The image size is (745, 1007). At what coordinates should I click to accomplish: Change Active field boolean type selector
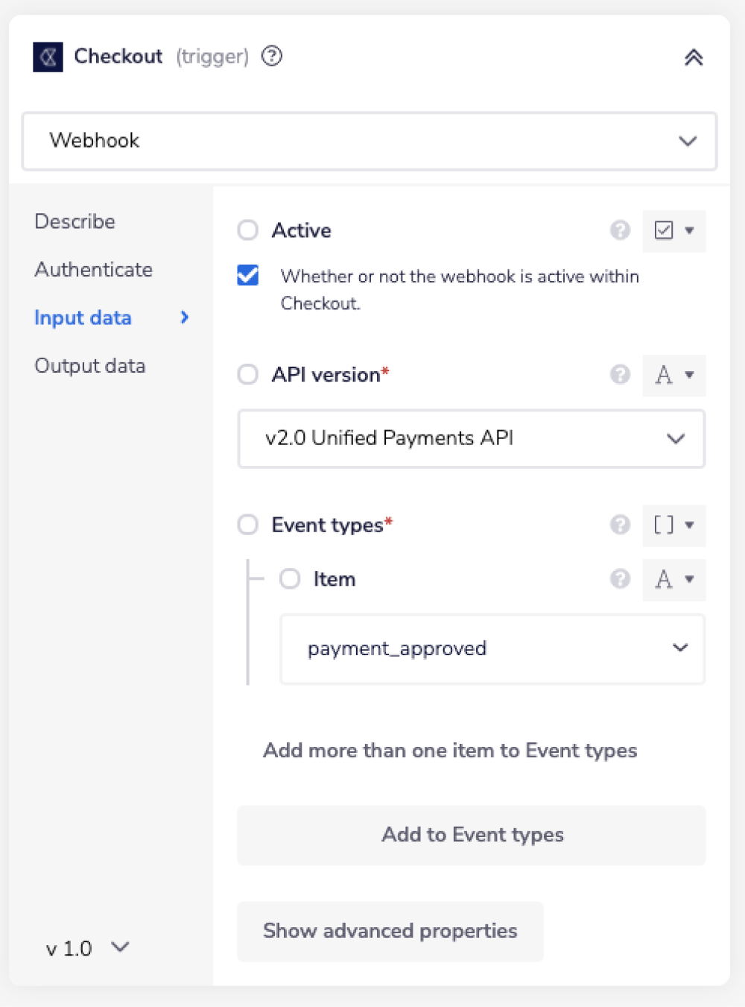click(673, 230)
